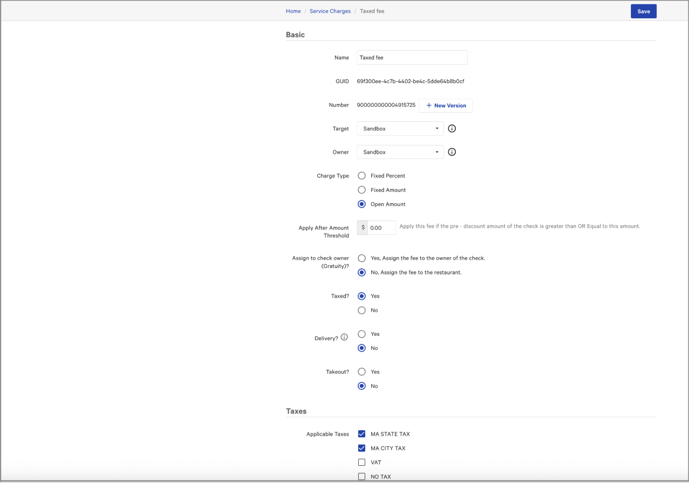The image size is (689, 483).
Task: Click the Apply After Amount Threshold field
Action: point(382,227)
